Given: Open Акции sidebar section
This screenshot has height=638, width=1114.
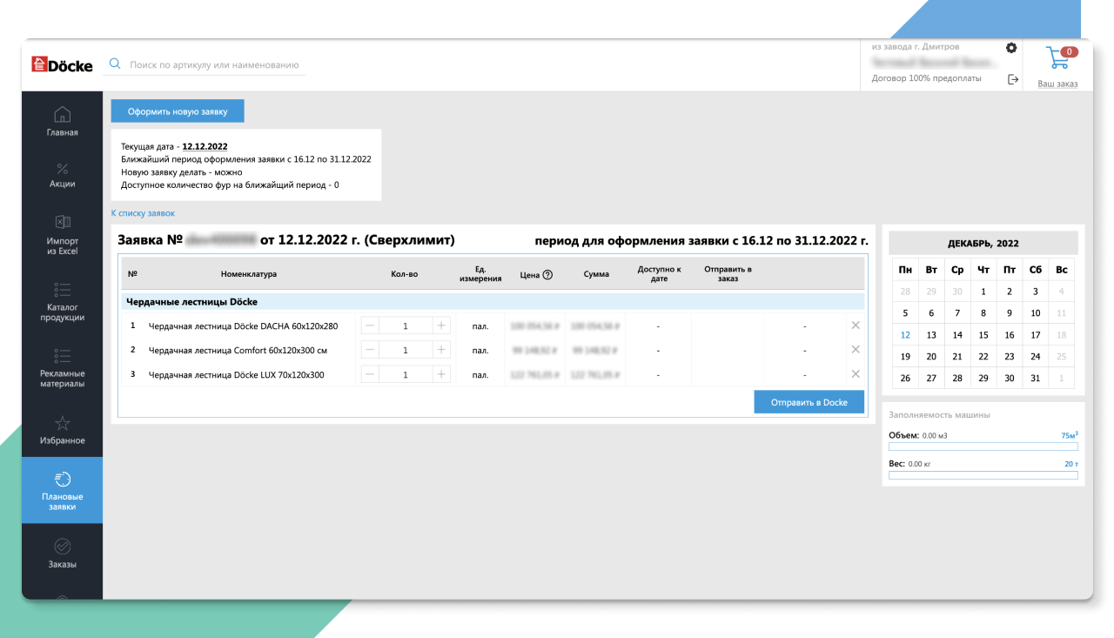Looking at the screenshot, I should click(63, 174).
